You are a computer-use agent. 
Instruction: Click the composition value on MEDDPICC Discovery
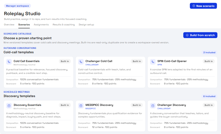coord(114,123)
